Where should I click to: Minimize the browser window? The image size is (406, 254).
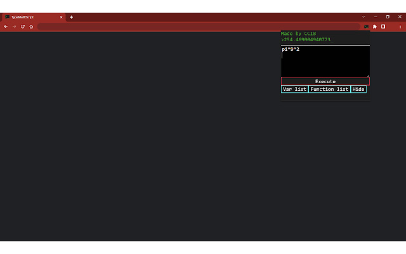[x=376, y=17]
